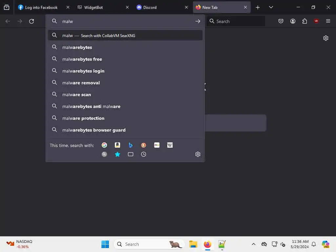The height and width of the screenshot is (252, 336).
Task: Open Save to Pocket button
Action: tap(281, 21)
